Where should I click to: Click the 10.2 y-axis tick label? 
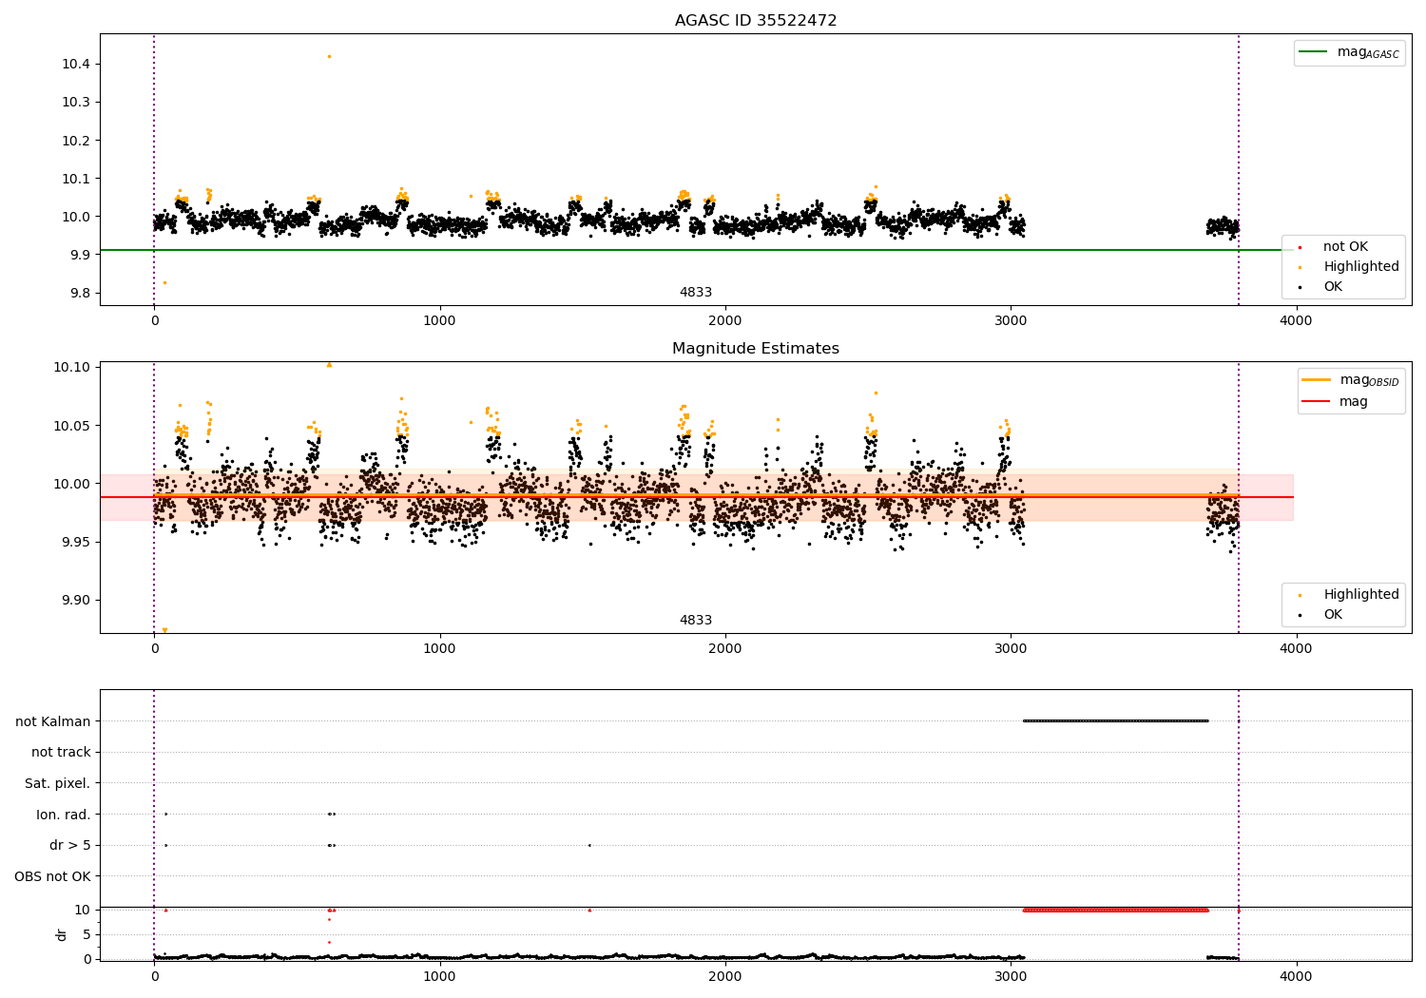point(76,141)
